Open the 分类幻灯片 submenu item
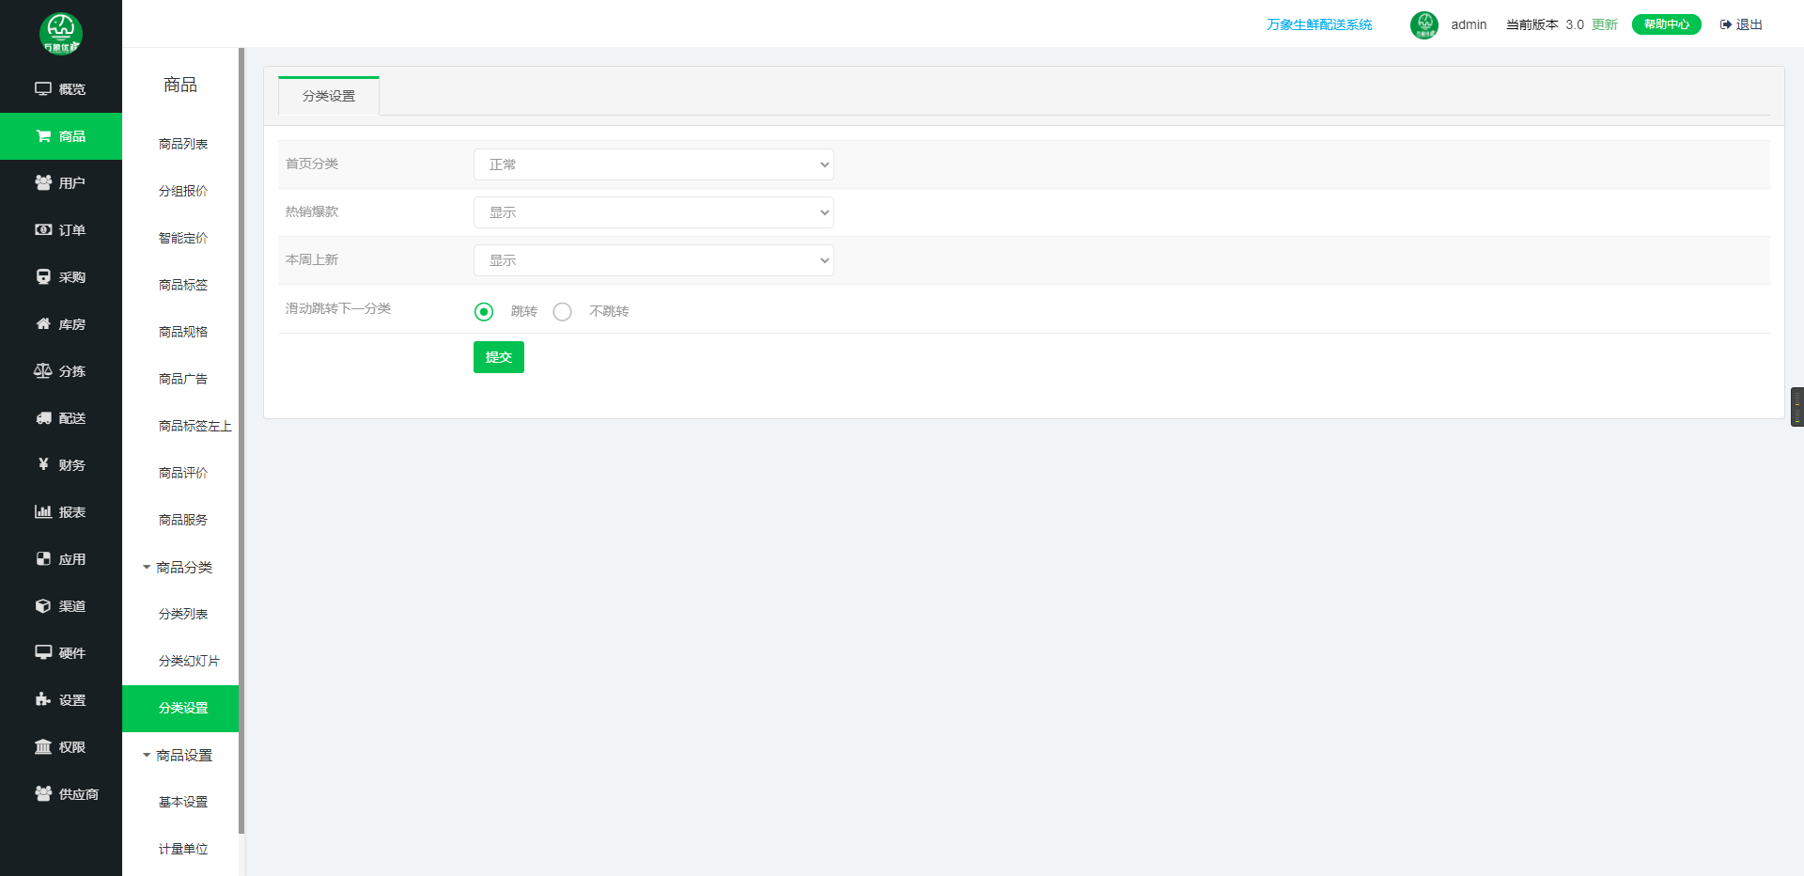Image resolution: width=1804 pixels, height=876 pixels. tap(189, 661)
